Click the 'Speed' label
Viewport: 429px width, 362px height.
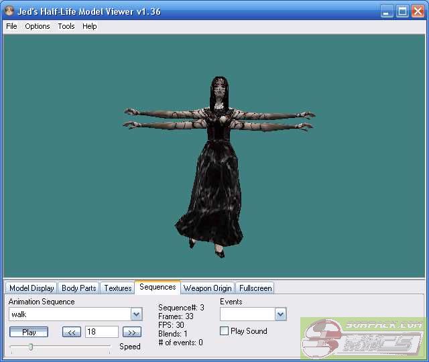coord(130,347)
